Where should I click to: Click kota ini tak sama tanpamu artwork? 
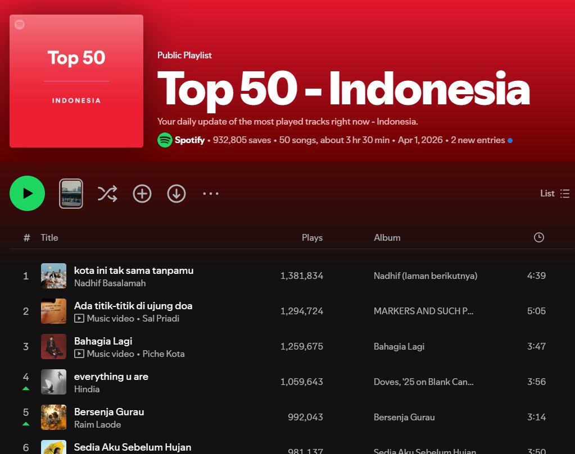pos(53,276)
